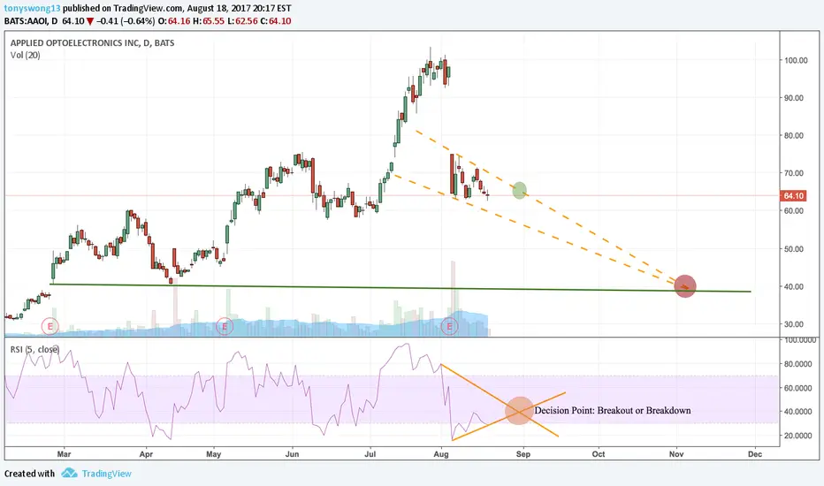Click the Sep label on time axis
The image size is (824, 486).
523,454
